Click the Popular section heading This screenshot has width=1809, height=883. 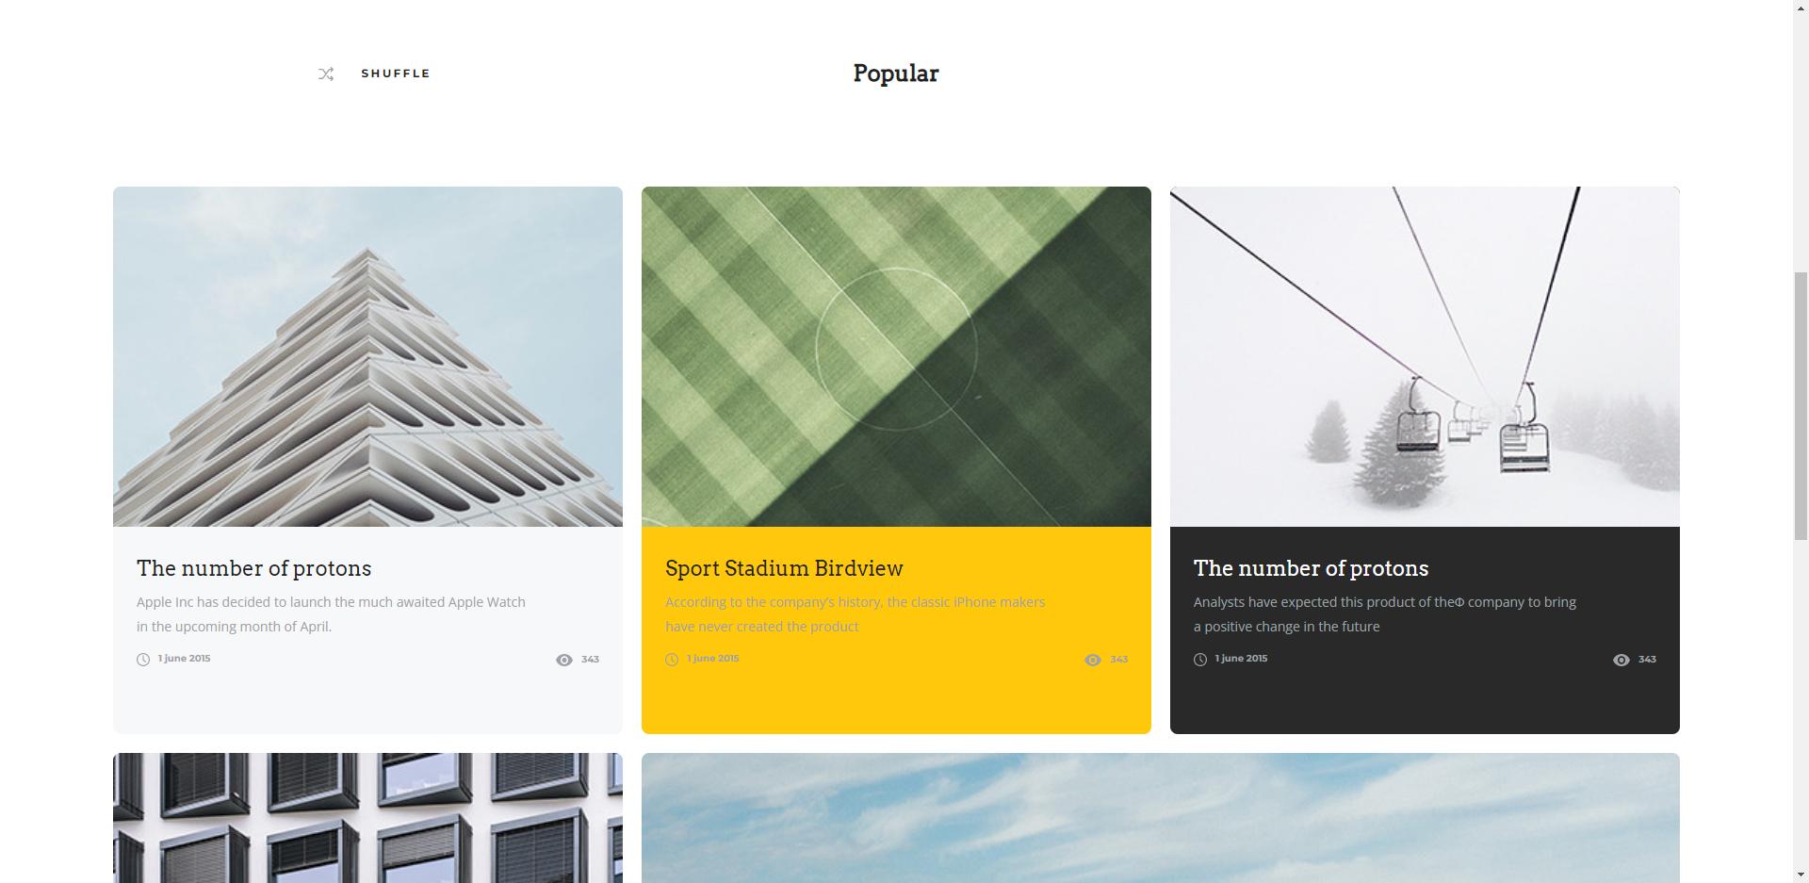click(x=896, y=74)
